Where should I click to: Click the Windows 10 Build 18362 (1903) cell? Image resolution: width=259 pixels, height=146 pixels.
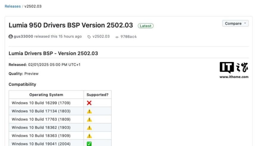click(x=46, y=127)
